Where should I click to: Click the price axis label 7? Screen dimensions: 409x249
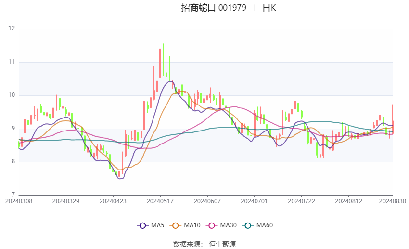[x=13, y=195]
